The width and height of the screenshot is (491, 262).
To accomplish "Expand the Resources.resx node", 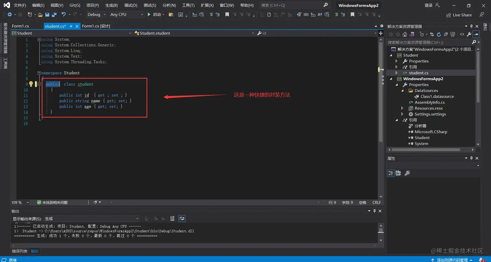I will click(402, 108).
